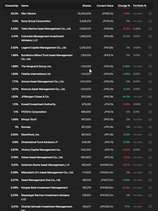
Task: Click the 0.52% portfolio value
Action: 137,48
